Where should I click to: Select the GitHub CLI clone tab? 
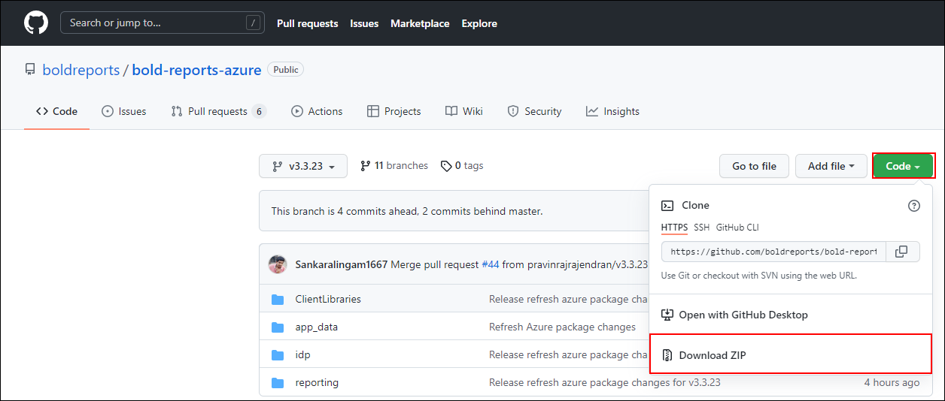coord(737,227)
